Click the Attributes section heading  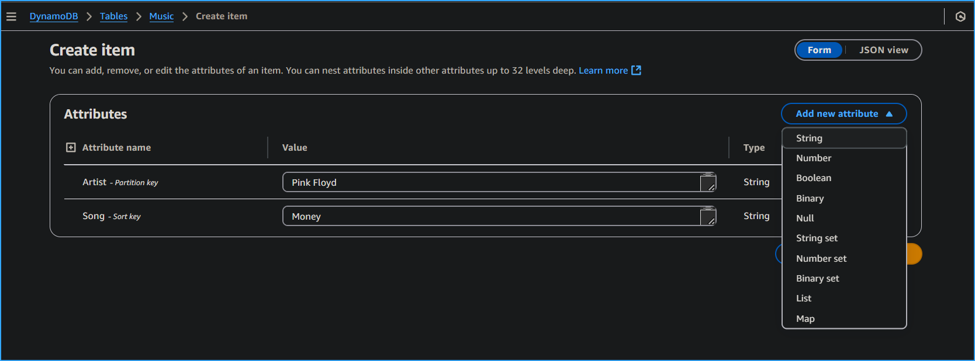pyautogui.click(x=95, y=114)
